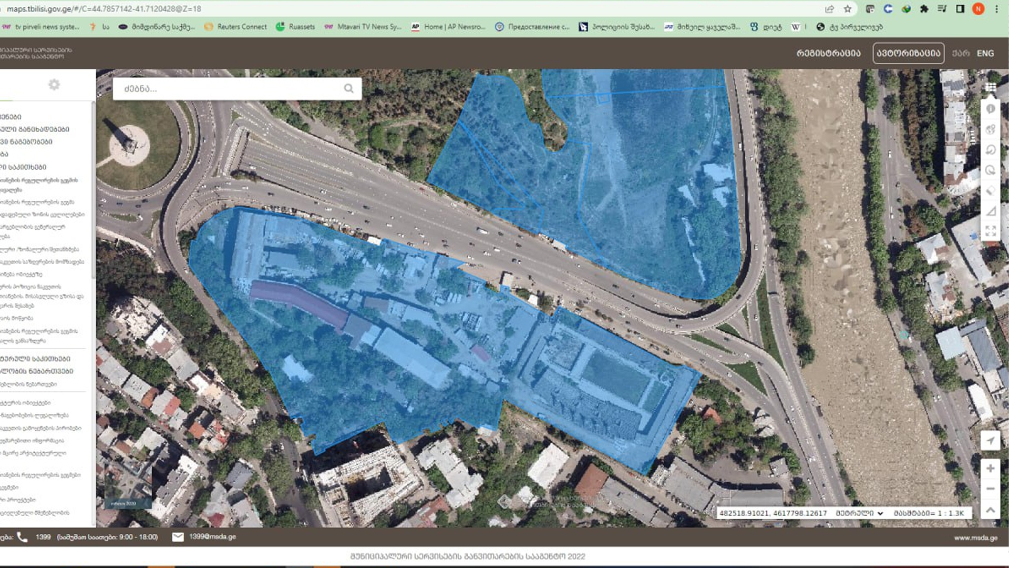Click the first extension icon beside the star
Image resolution: width=1009 pixels, height=568 pixels.
point(870,9)
